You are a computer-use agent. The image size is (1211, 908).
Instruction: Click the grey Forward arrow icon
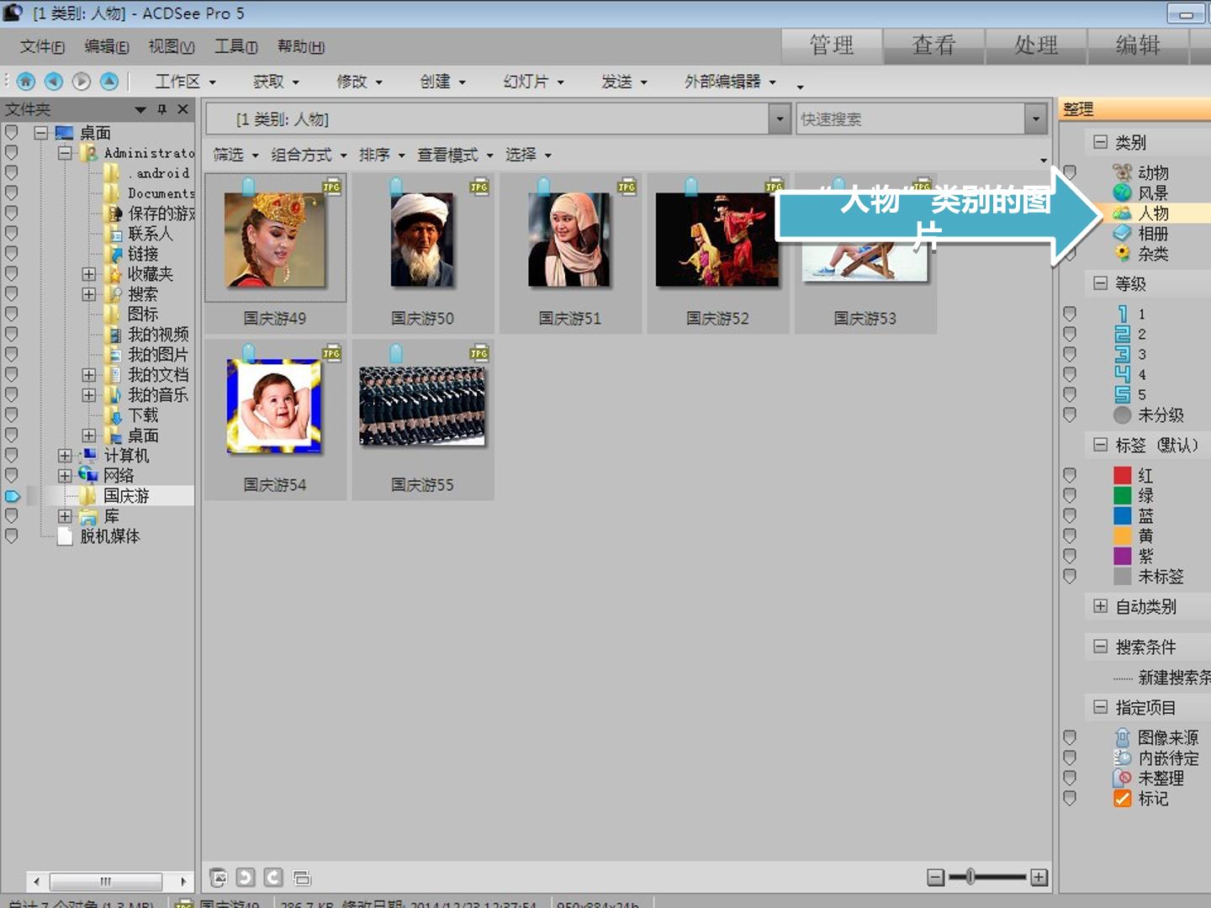coord(82,81)
